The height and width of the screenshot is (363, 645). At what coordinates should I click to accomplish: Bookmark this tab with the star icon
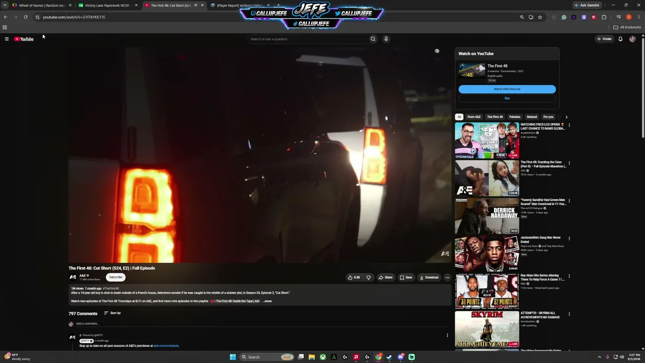click(540, 17)
